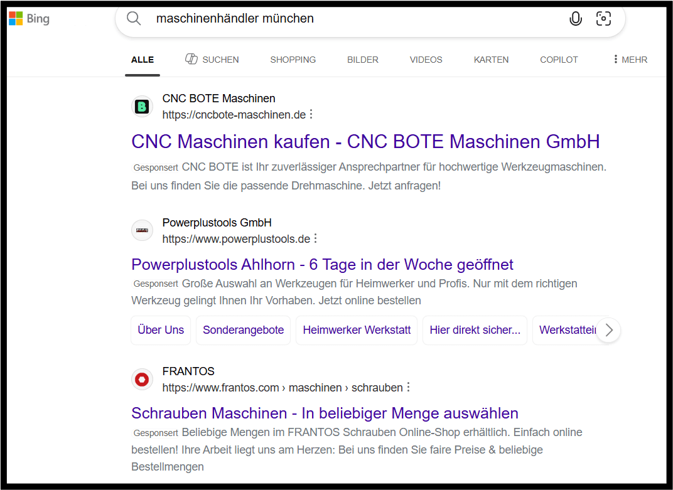Open the MEHR menu
Screen dimensions: 673x490
pos(629,59)
